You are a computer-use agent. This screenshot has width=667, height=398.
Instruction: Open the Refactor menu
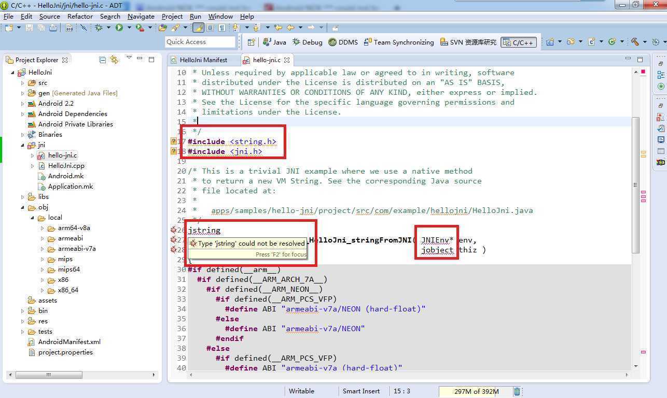80,16
